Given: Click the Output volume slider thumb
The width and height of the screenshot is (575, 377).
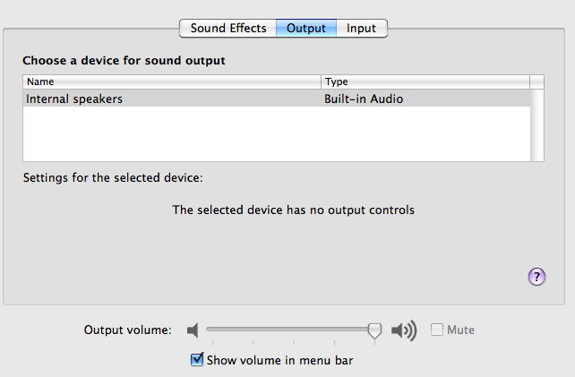Looking at the screenshot, I should tap(375, 330).
